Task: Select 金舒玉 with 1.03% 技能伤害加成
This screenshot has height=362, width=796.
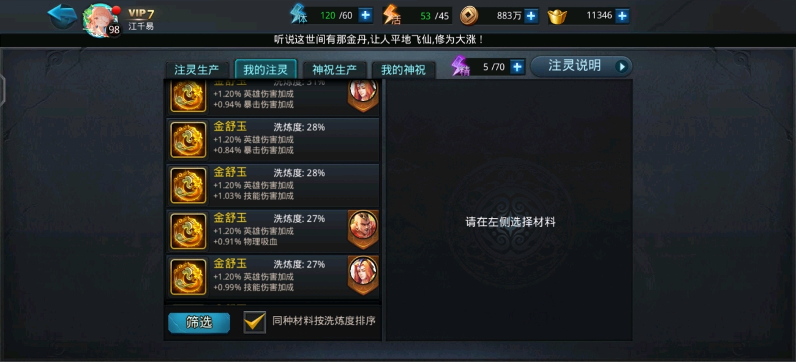Action: click(x=273, y=185)
